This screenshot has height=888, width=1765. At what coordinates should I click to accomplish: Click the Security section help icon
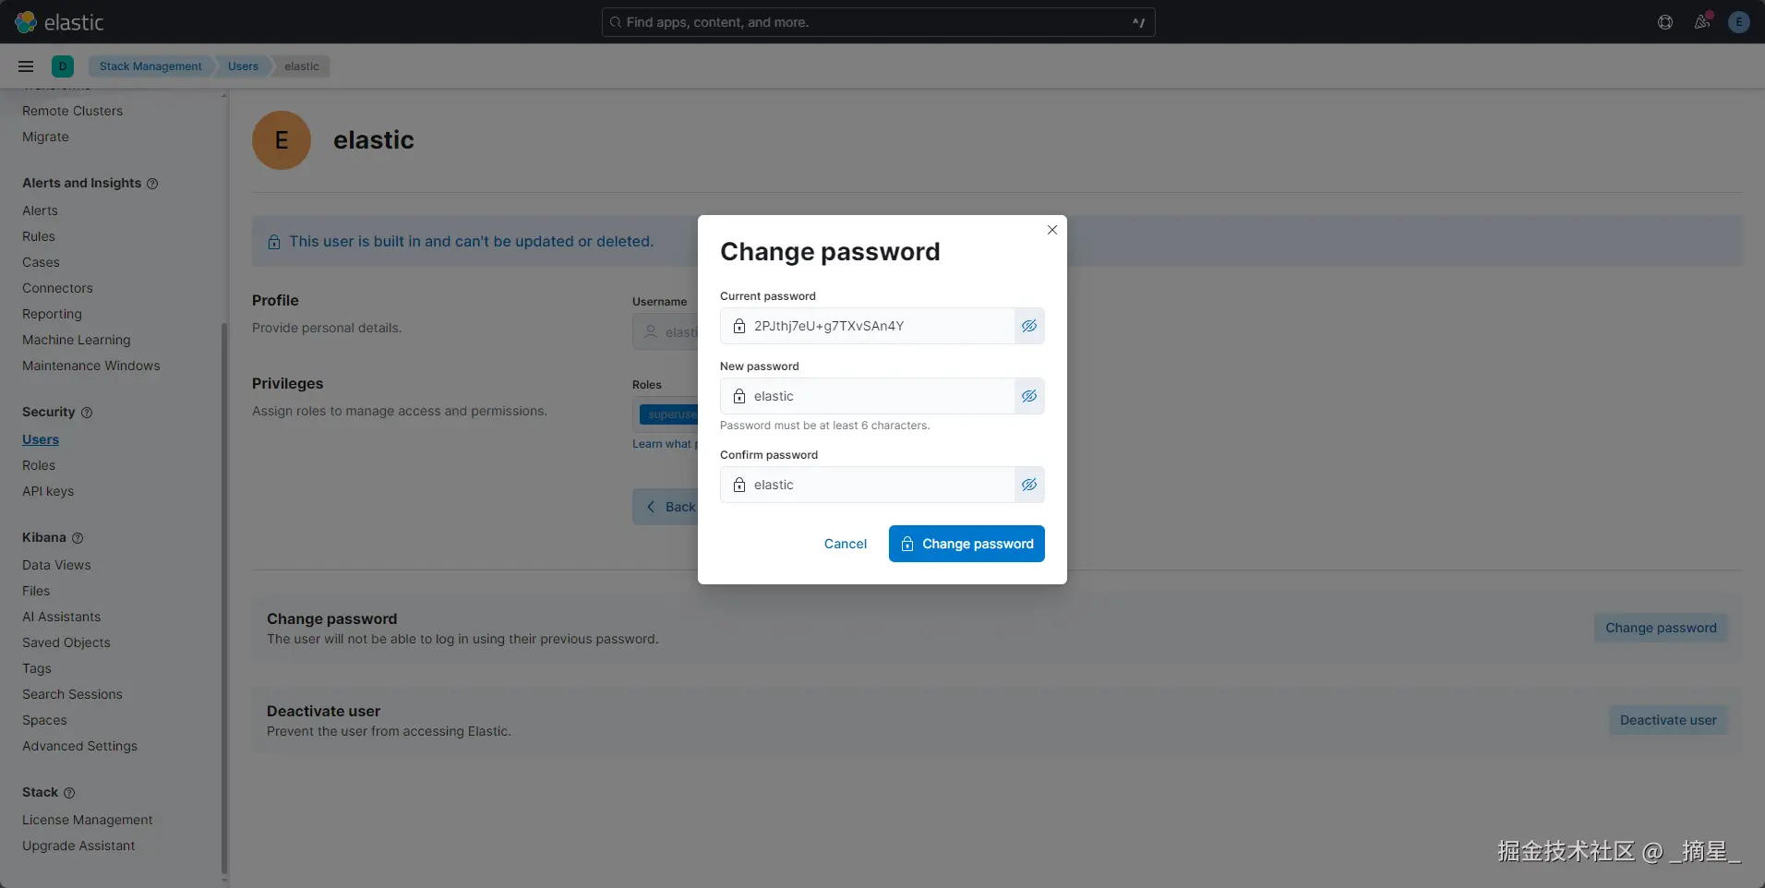tap(87, 413)
